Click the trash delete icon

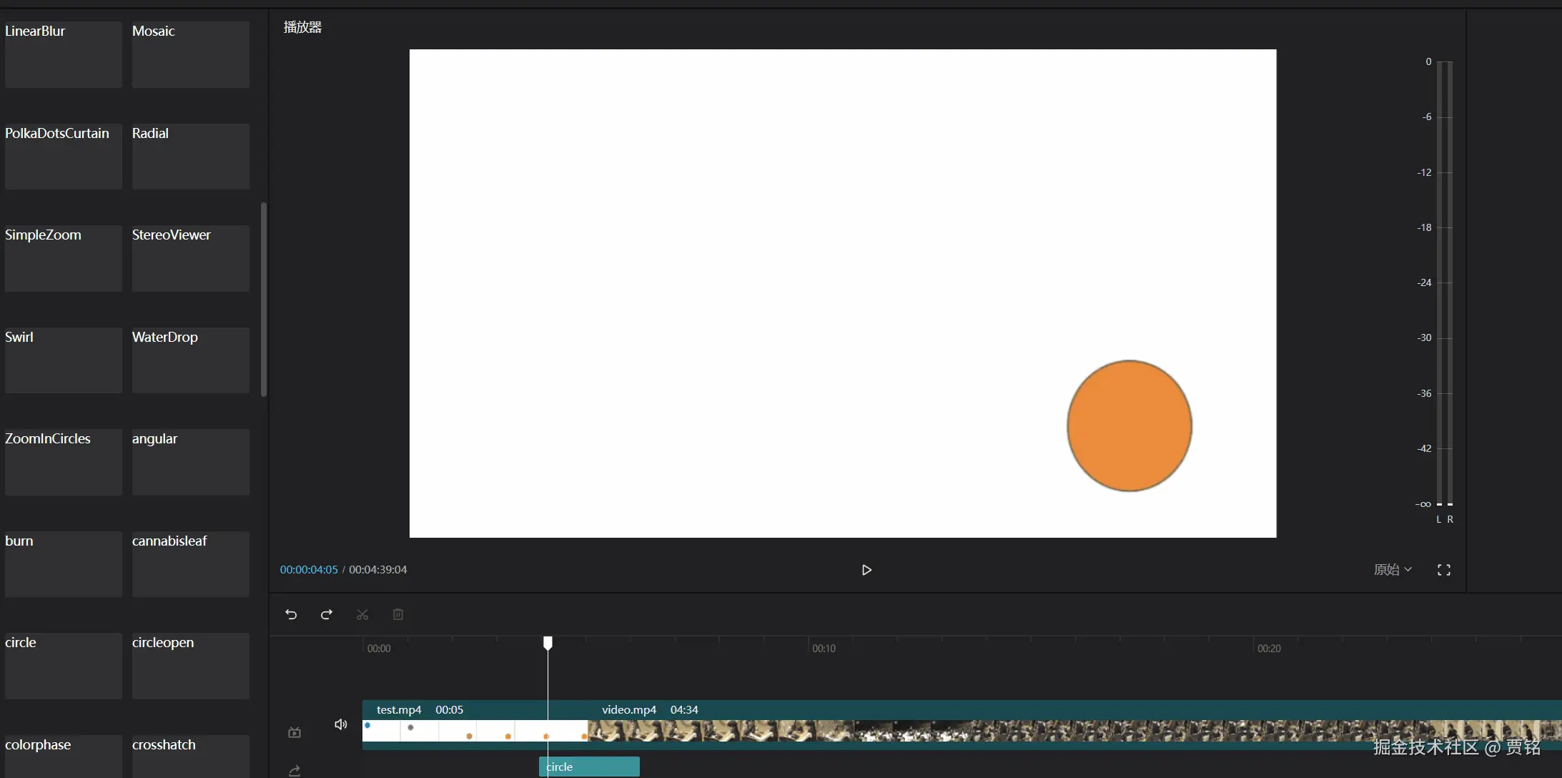(x=398, y=614)
